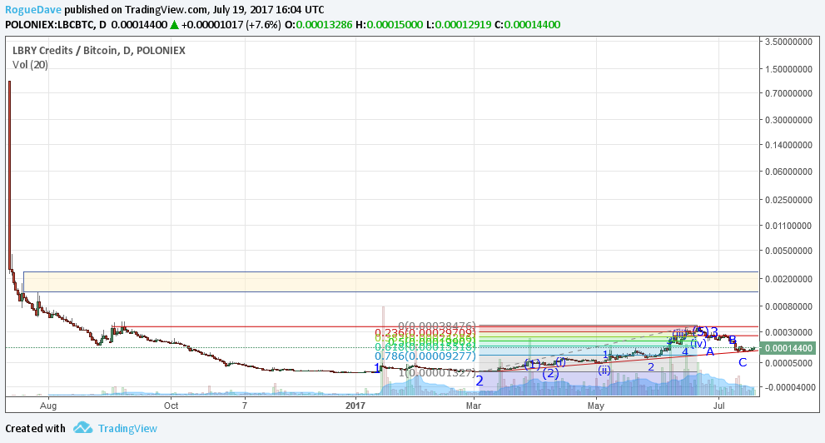Click the Fibonacci 1(0.00001327) level label

[437, 373]
